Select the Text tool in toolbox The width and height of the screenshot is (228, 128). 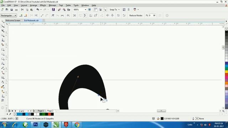click(2, 63)
